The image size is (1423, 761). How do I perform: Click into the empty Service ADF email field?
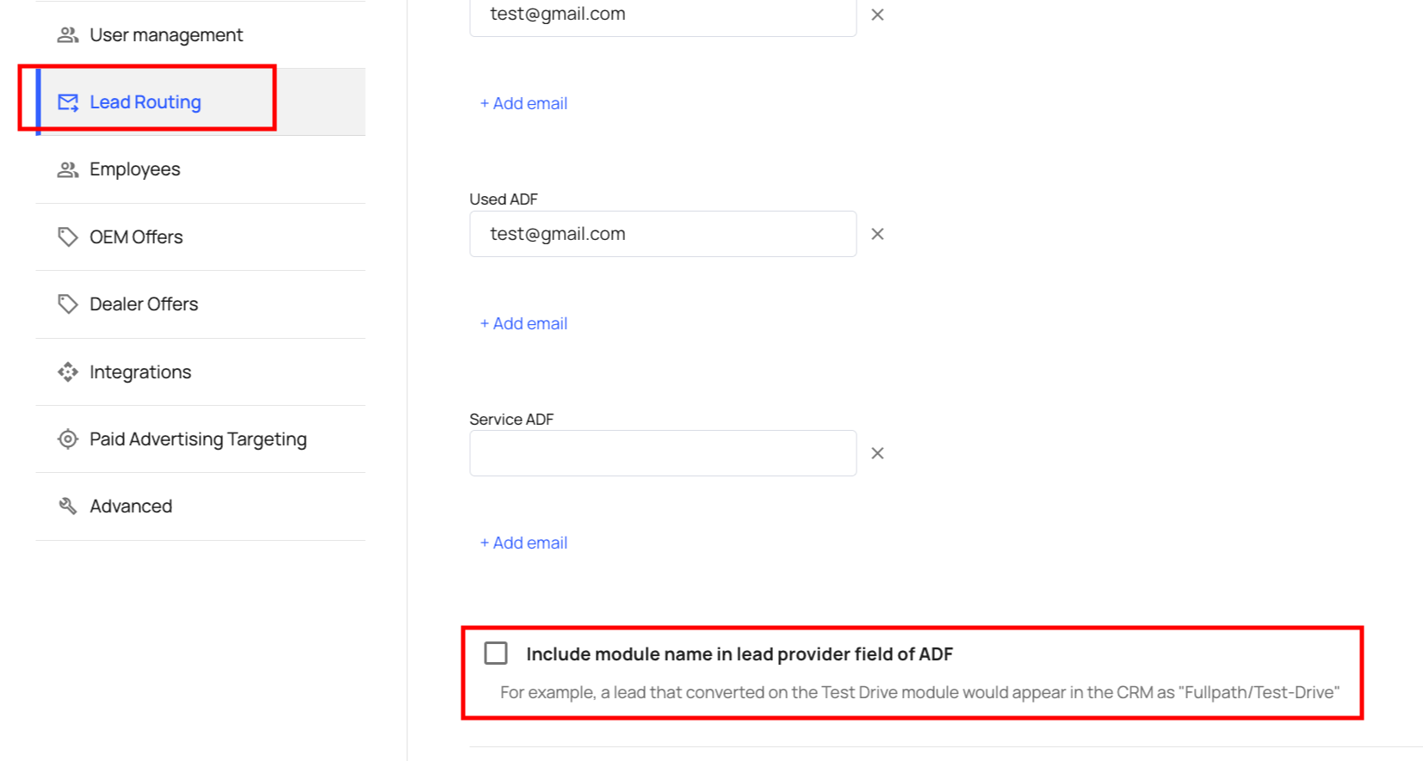coord(662,453)
